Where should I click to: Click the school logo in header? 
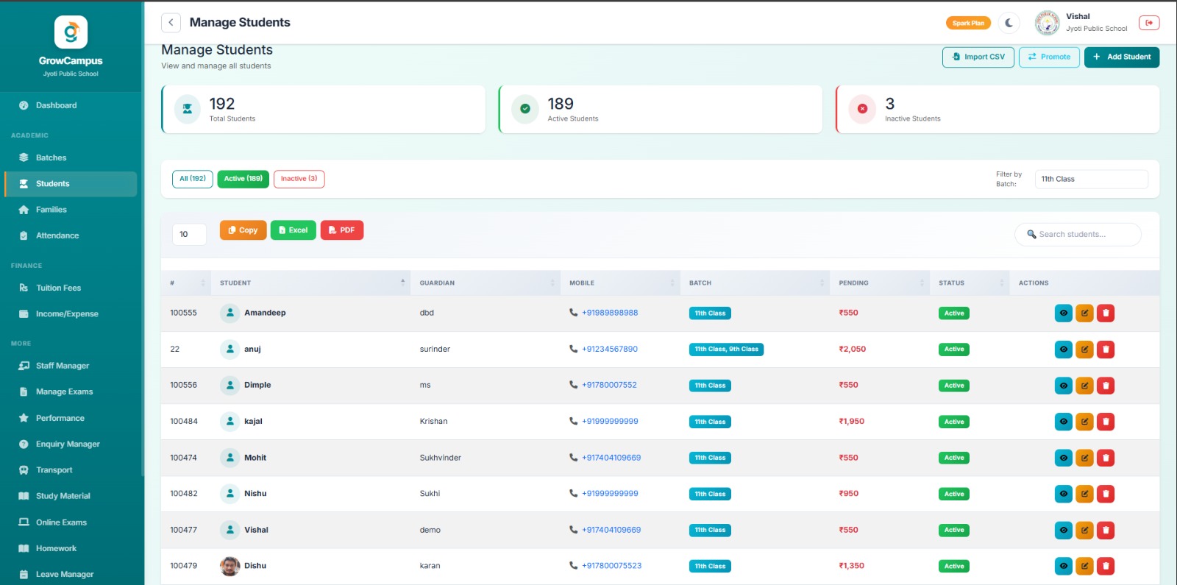[1047, 23]
